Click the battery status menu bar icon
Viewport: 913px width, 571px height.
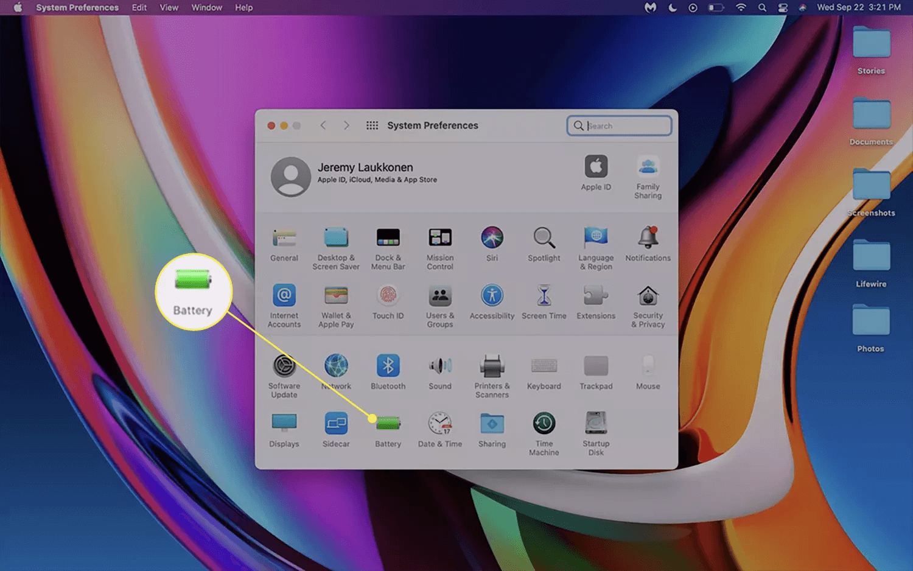click(x=716, y=7)
